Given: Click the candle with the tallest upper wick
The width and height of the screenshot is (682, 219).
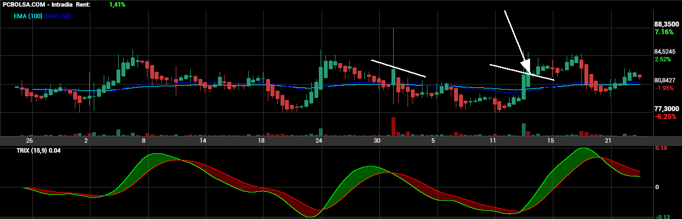Looking at the screenshot, I should (394, 66).
